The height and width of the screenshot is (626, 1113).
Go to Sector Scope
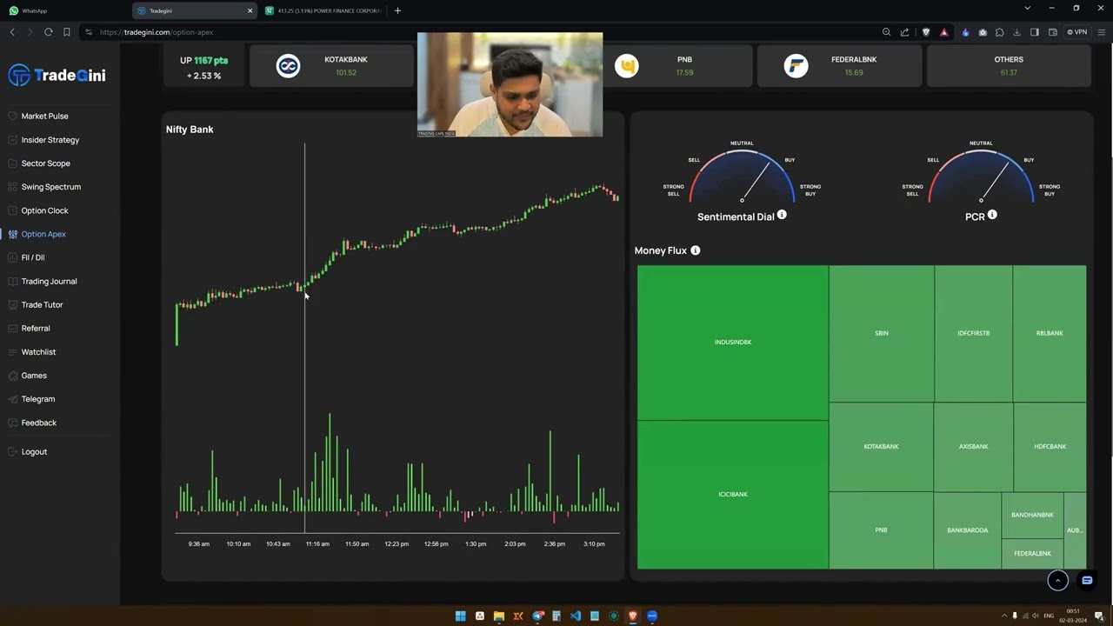tap(45, 163)
